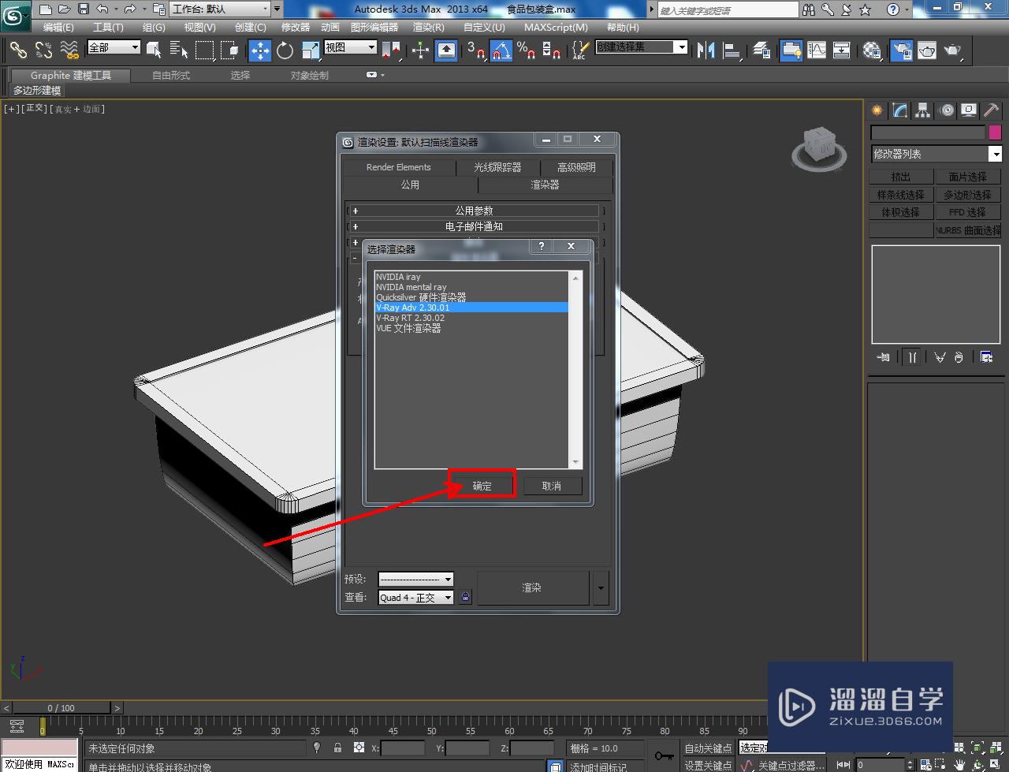Toggle 3D Snaps button
Image resolution: width=1009 pixels, height=772 pixels.
coord(475,50)
